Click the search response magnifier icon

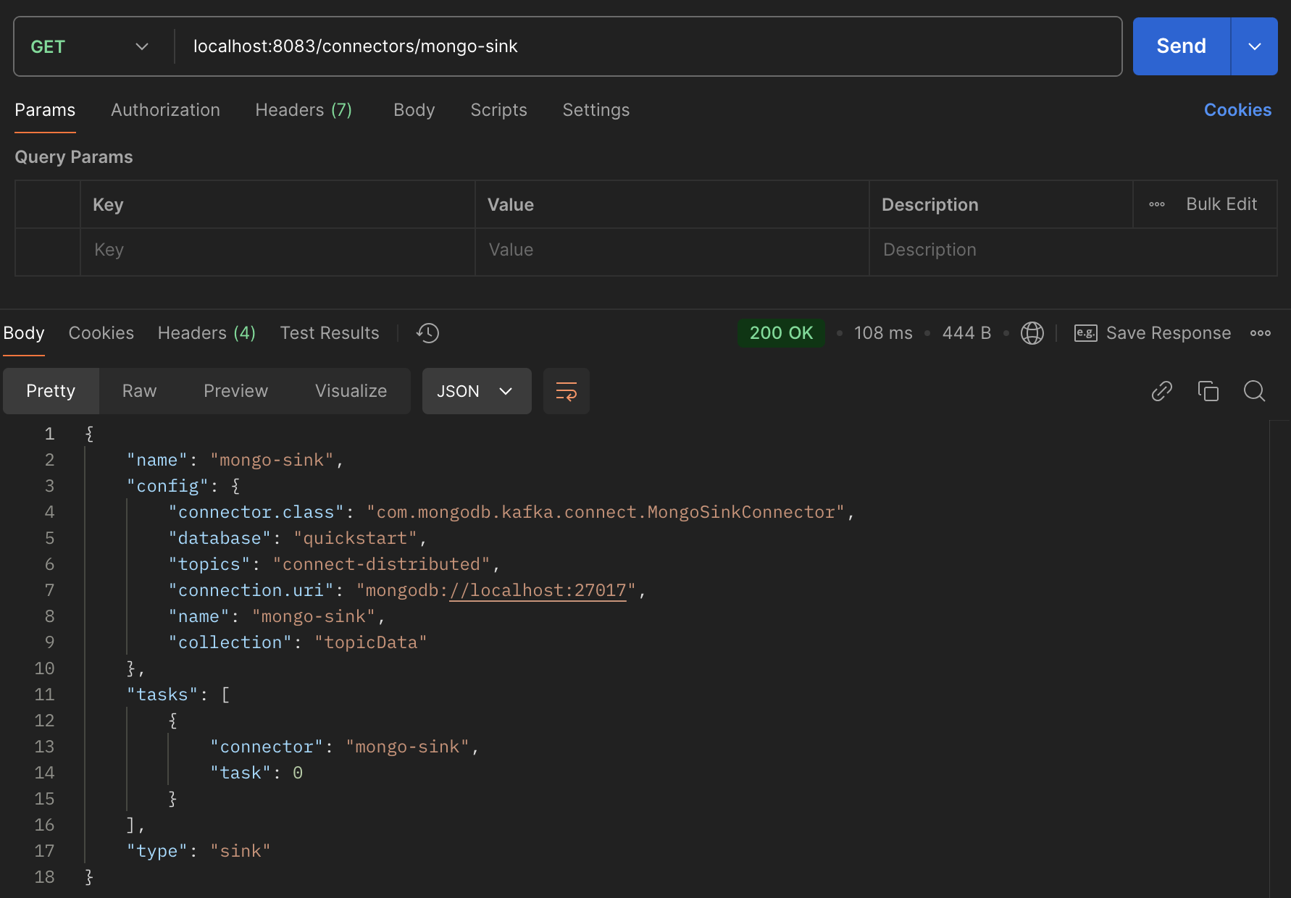(x=1255, y=391)
